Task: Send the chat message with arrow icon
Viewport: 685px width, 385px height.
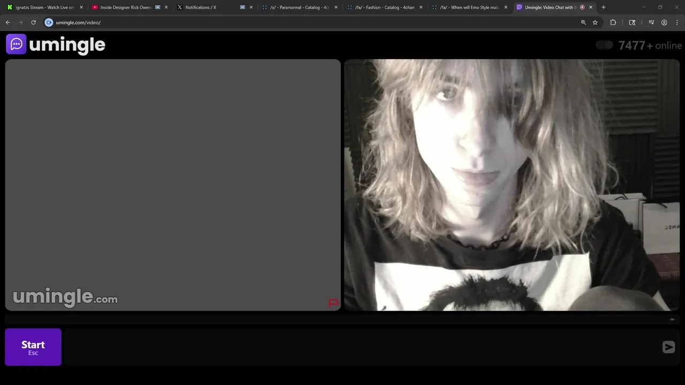Action: pos(668,347)
